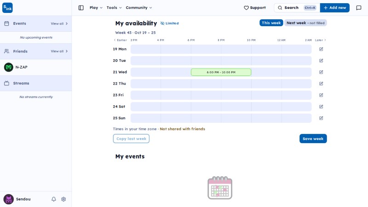Click the Save week button

[313, 139]
